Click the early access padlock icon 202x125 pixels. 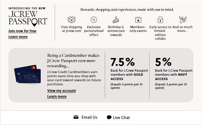[160, 20]
